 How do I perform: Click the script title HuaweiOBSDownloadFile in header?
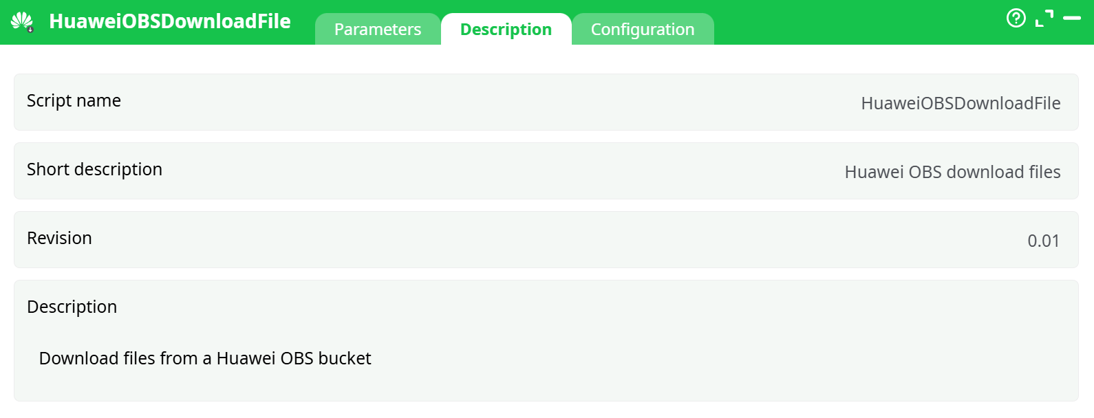[x=169, y=21]
